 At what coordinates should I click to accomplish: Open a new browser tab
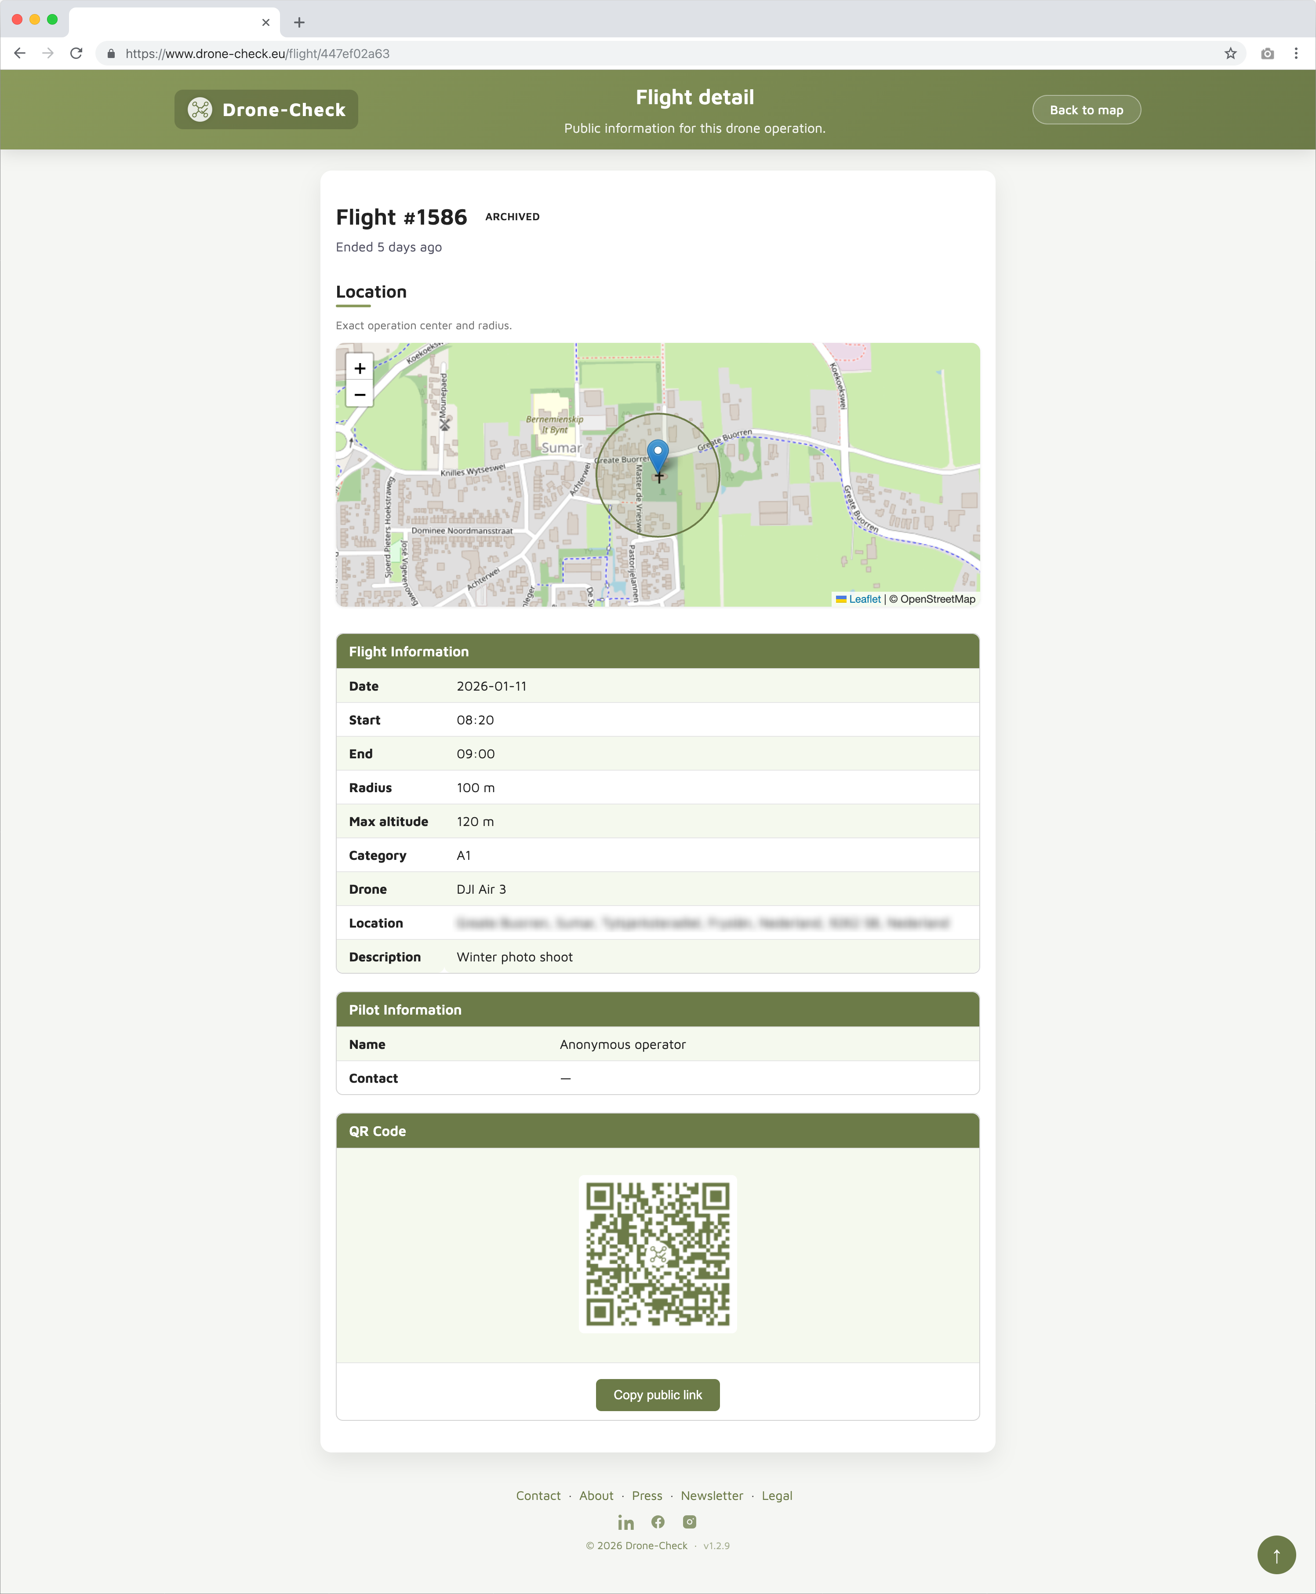click(299, 22)
